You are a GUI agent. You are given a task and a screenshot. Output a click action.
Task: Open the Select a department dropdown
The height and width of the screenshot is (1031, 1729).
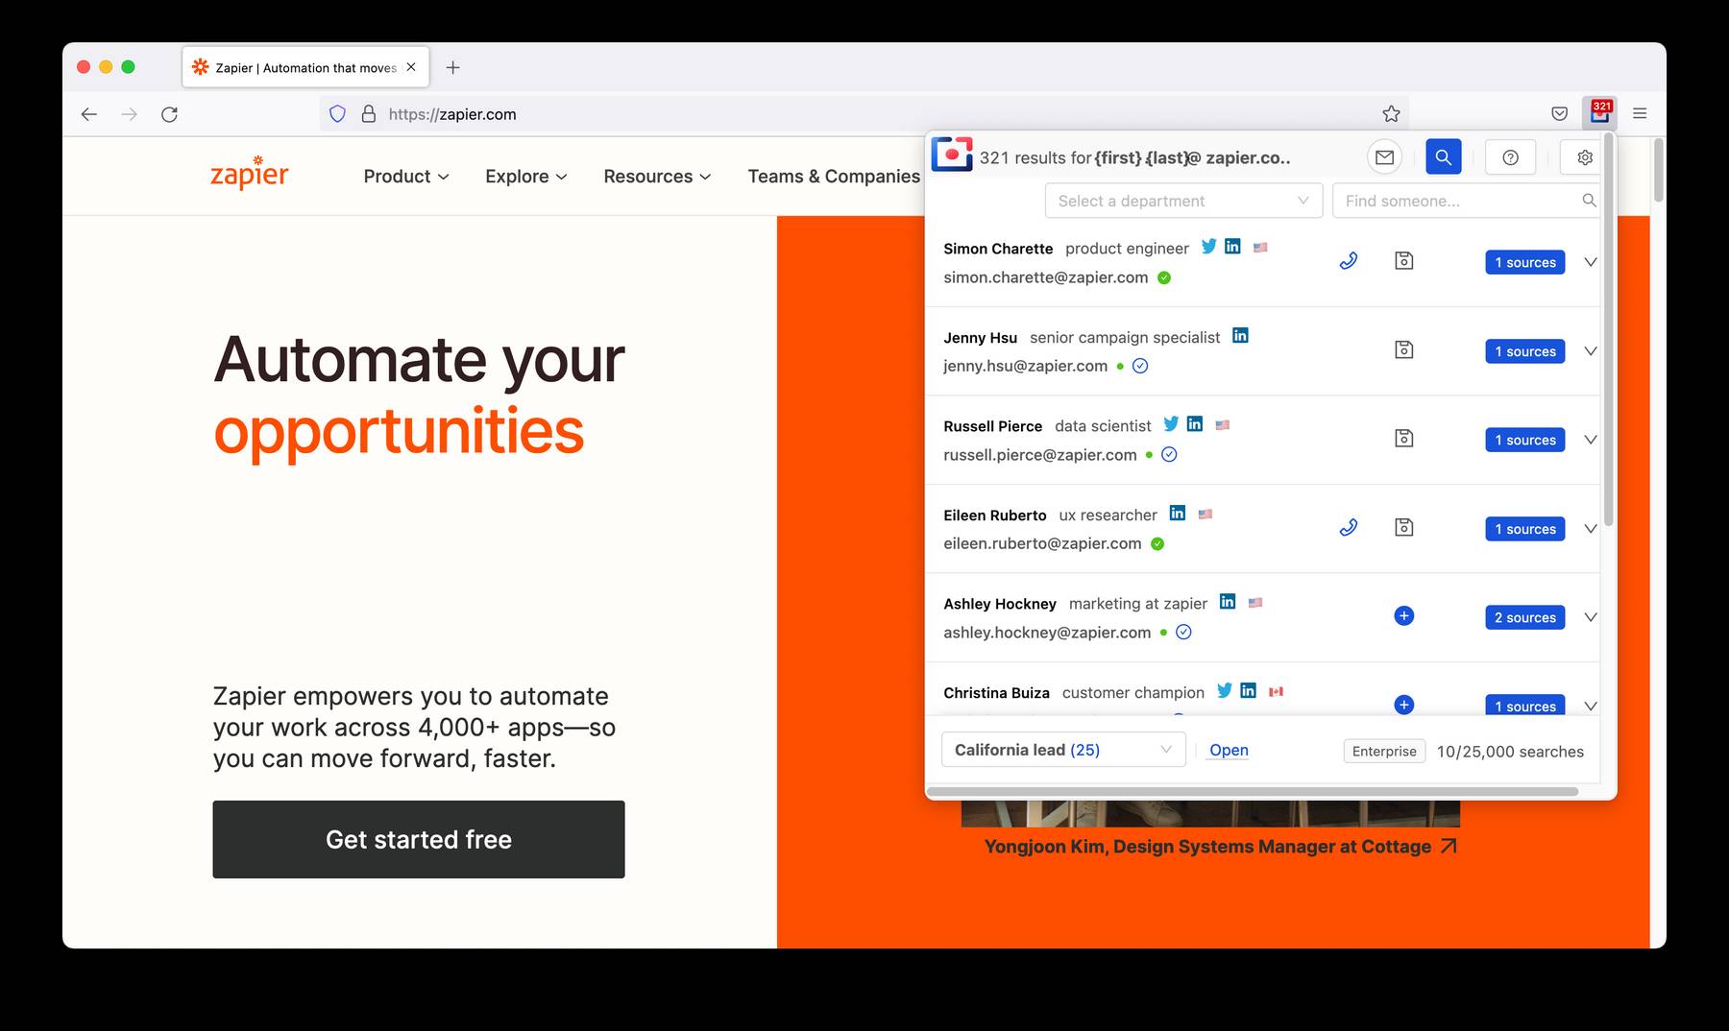[x=1183, y=201]
